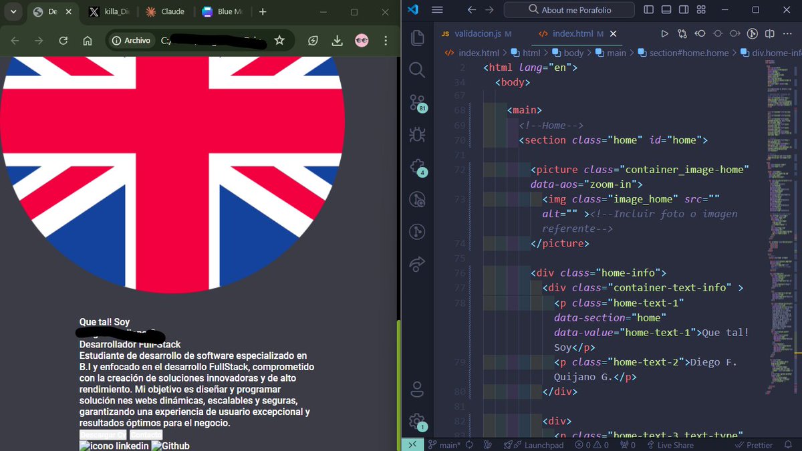This screenshot has height=451, width=802.
Task: Go to the previous change icon
Action: (700, 33)
